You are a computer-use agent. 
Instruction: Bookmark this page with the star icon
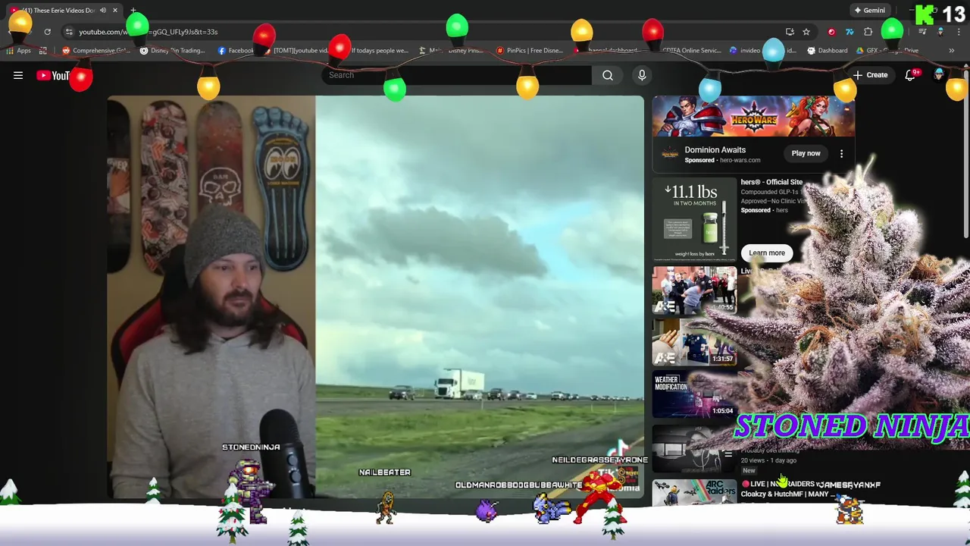pyautogui.click(x=806, y=32)
